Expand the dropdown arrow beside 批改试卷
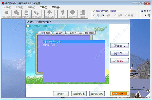 [56, 14]
